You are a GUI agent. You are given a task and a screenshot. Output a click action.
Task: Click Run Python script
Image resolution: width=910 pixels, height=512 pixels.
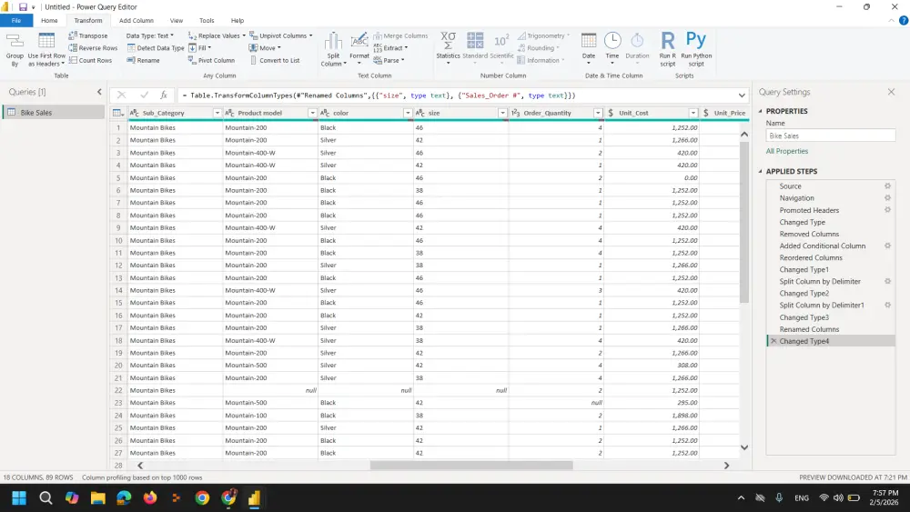coord(696,50)
